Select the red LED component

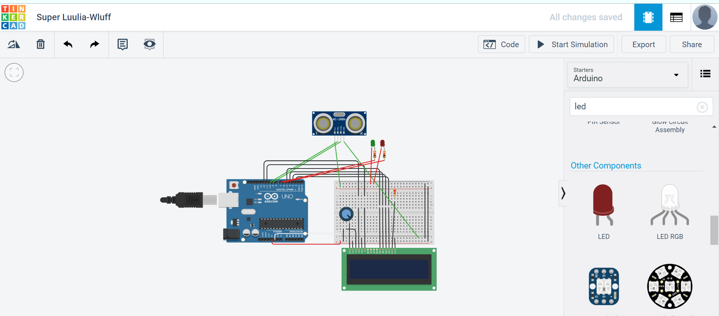[603, 205]
